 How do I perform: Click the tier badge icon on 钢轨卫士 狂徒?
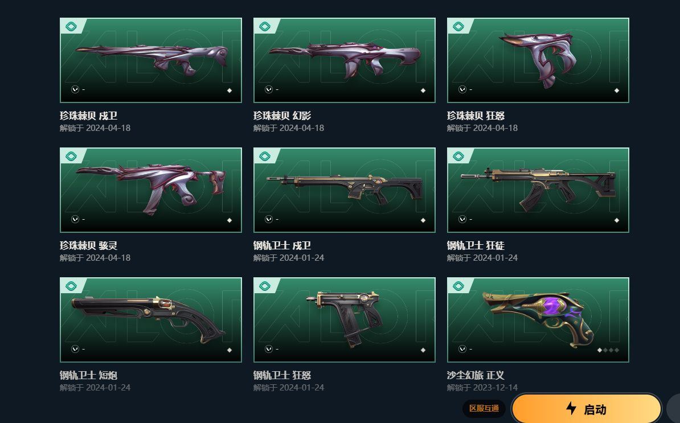point(458,157)
